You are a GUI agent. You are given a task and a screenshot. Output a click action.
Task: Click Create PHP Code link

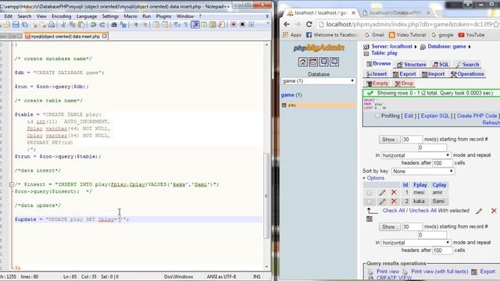(x=477, y=116)
